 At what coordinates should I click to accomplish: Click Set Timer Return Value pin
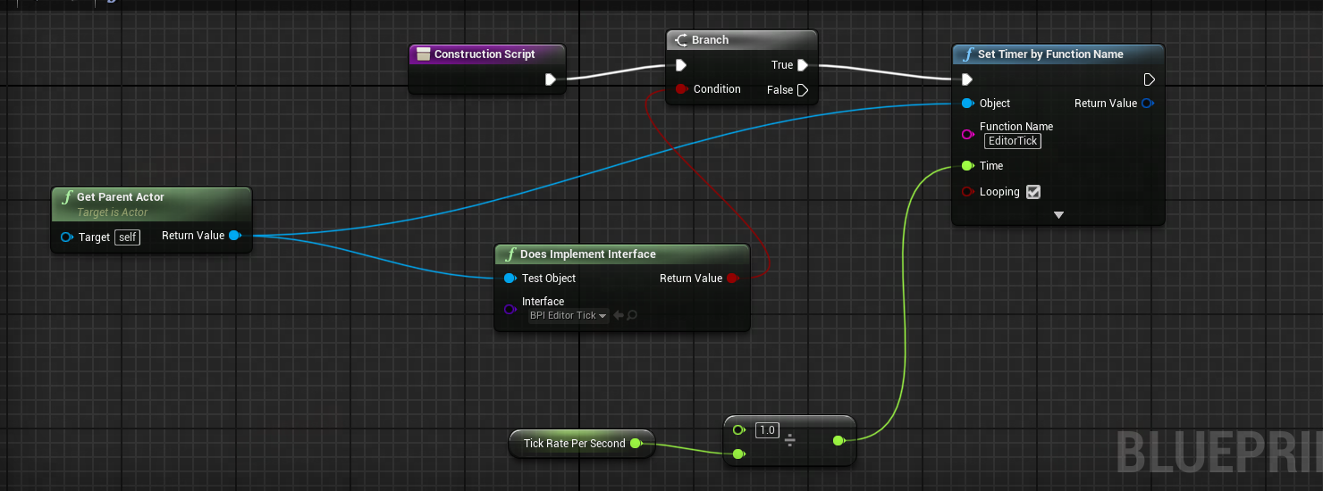coord(1148,104)
